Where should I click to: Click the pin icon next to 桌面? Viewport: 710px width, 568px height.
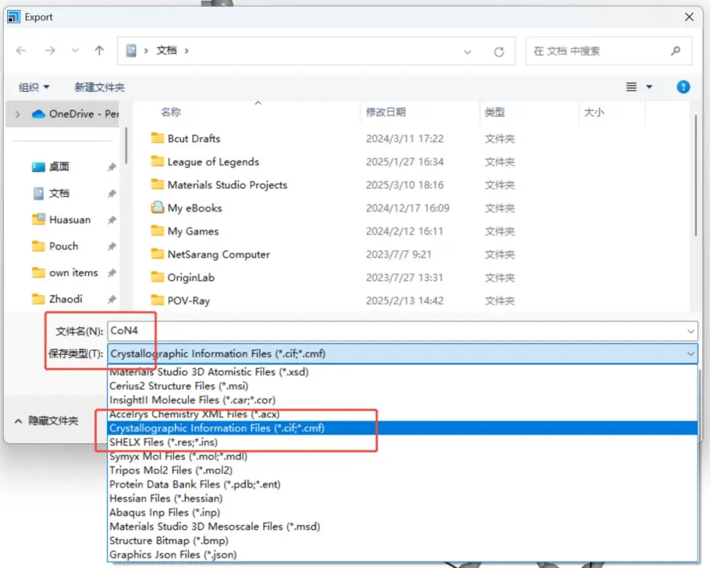pyautogui.click(x=112, y=166)
